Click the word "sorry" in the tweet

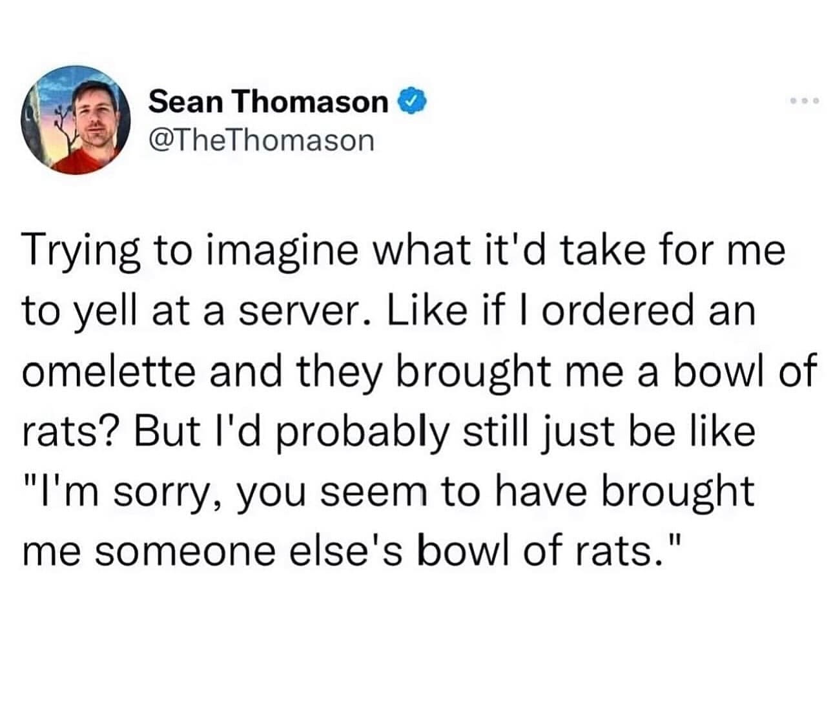coord(171,492)
